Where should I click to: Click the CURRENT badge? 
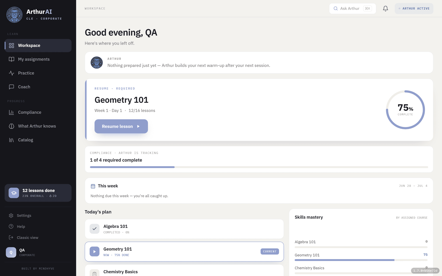(x=269, y=251)
